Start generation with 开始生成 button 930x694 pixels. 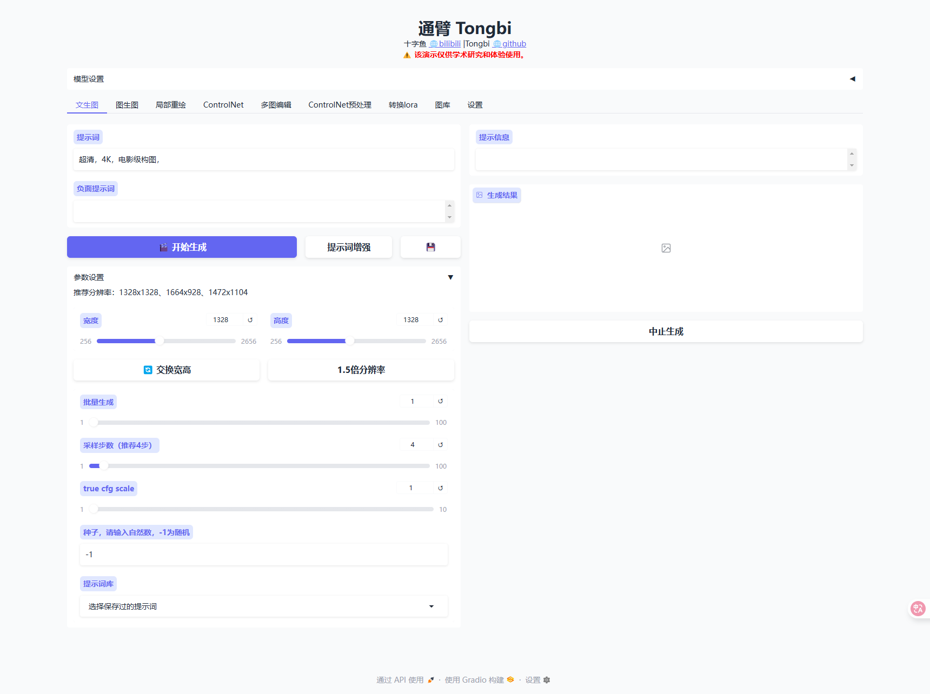(x=182, y=247)
